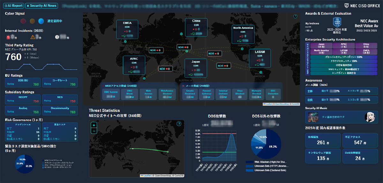Open help icon on the world EDR map
The width and height of the screenshot is (383, 183).
point(295,17)
